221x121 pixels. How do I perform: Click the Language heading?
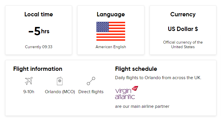(x=111, y=15)
